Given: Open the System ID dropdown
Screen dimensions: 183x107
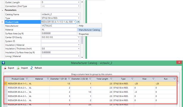Looking at the screenshot, I should pyautogui.click(x=79, y=41).
